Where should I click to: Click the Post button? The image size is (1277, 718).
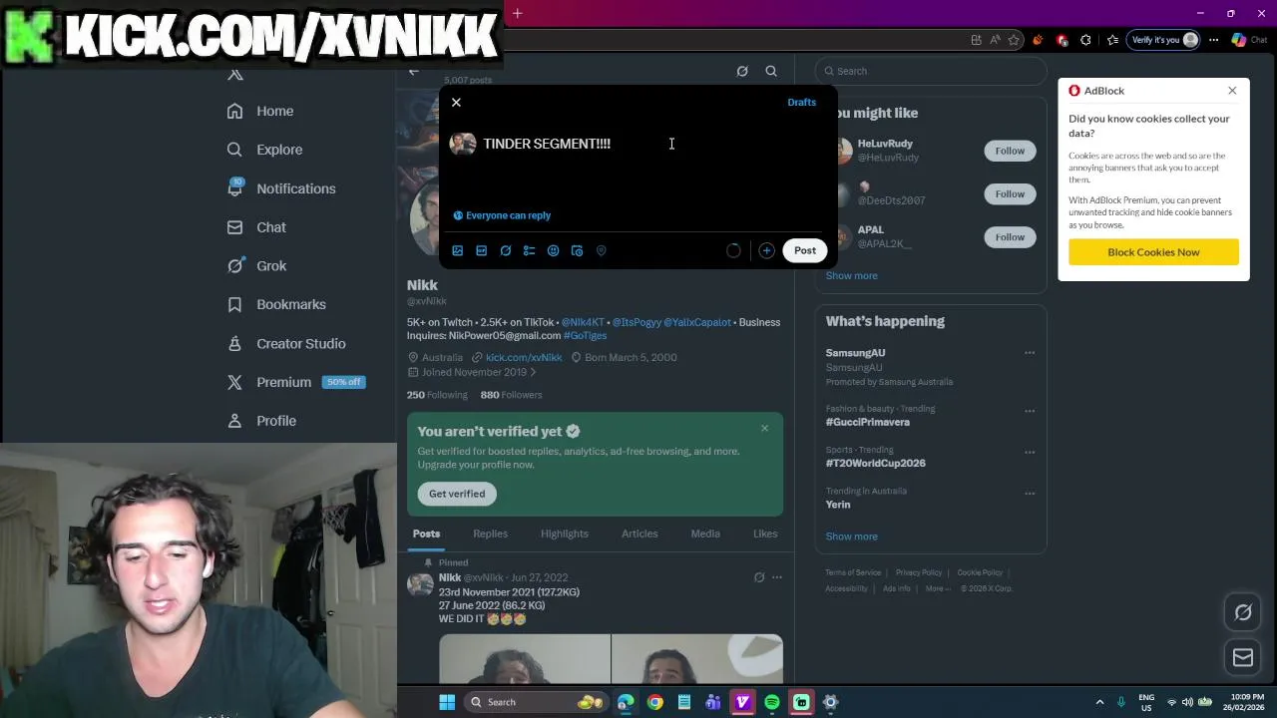click(805, 250)
